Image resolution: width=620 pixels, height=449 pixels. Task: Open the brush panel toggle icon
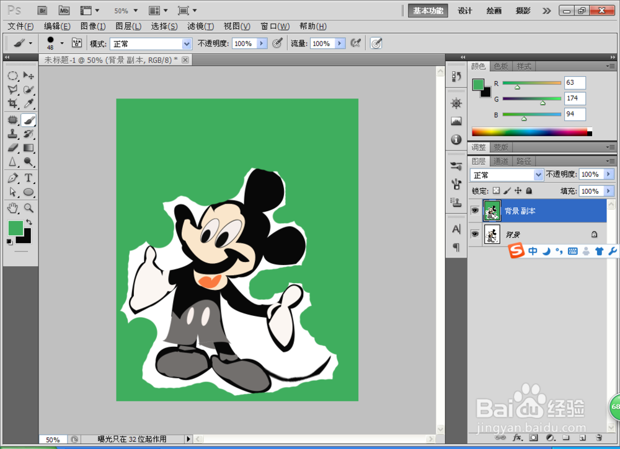77,43
